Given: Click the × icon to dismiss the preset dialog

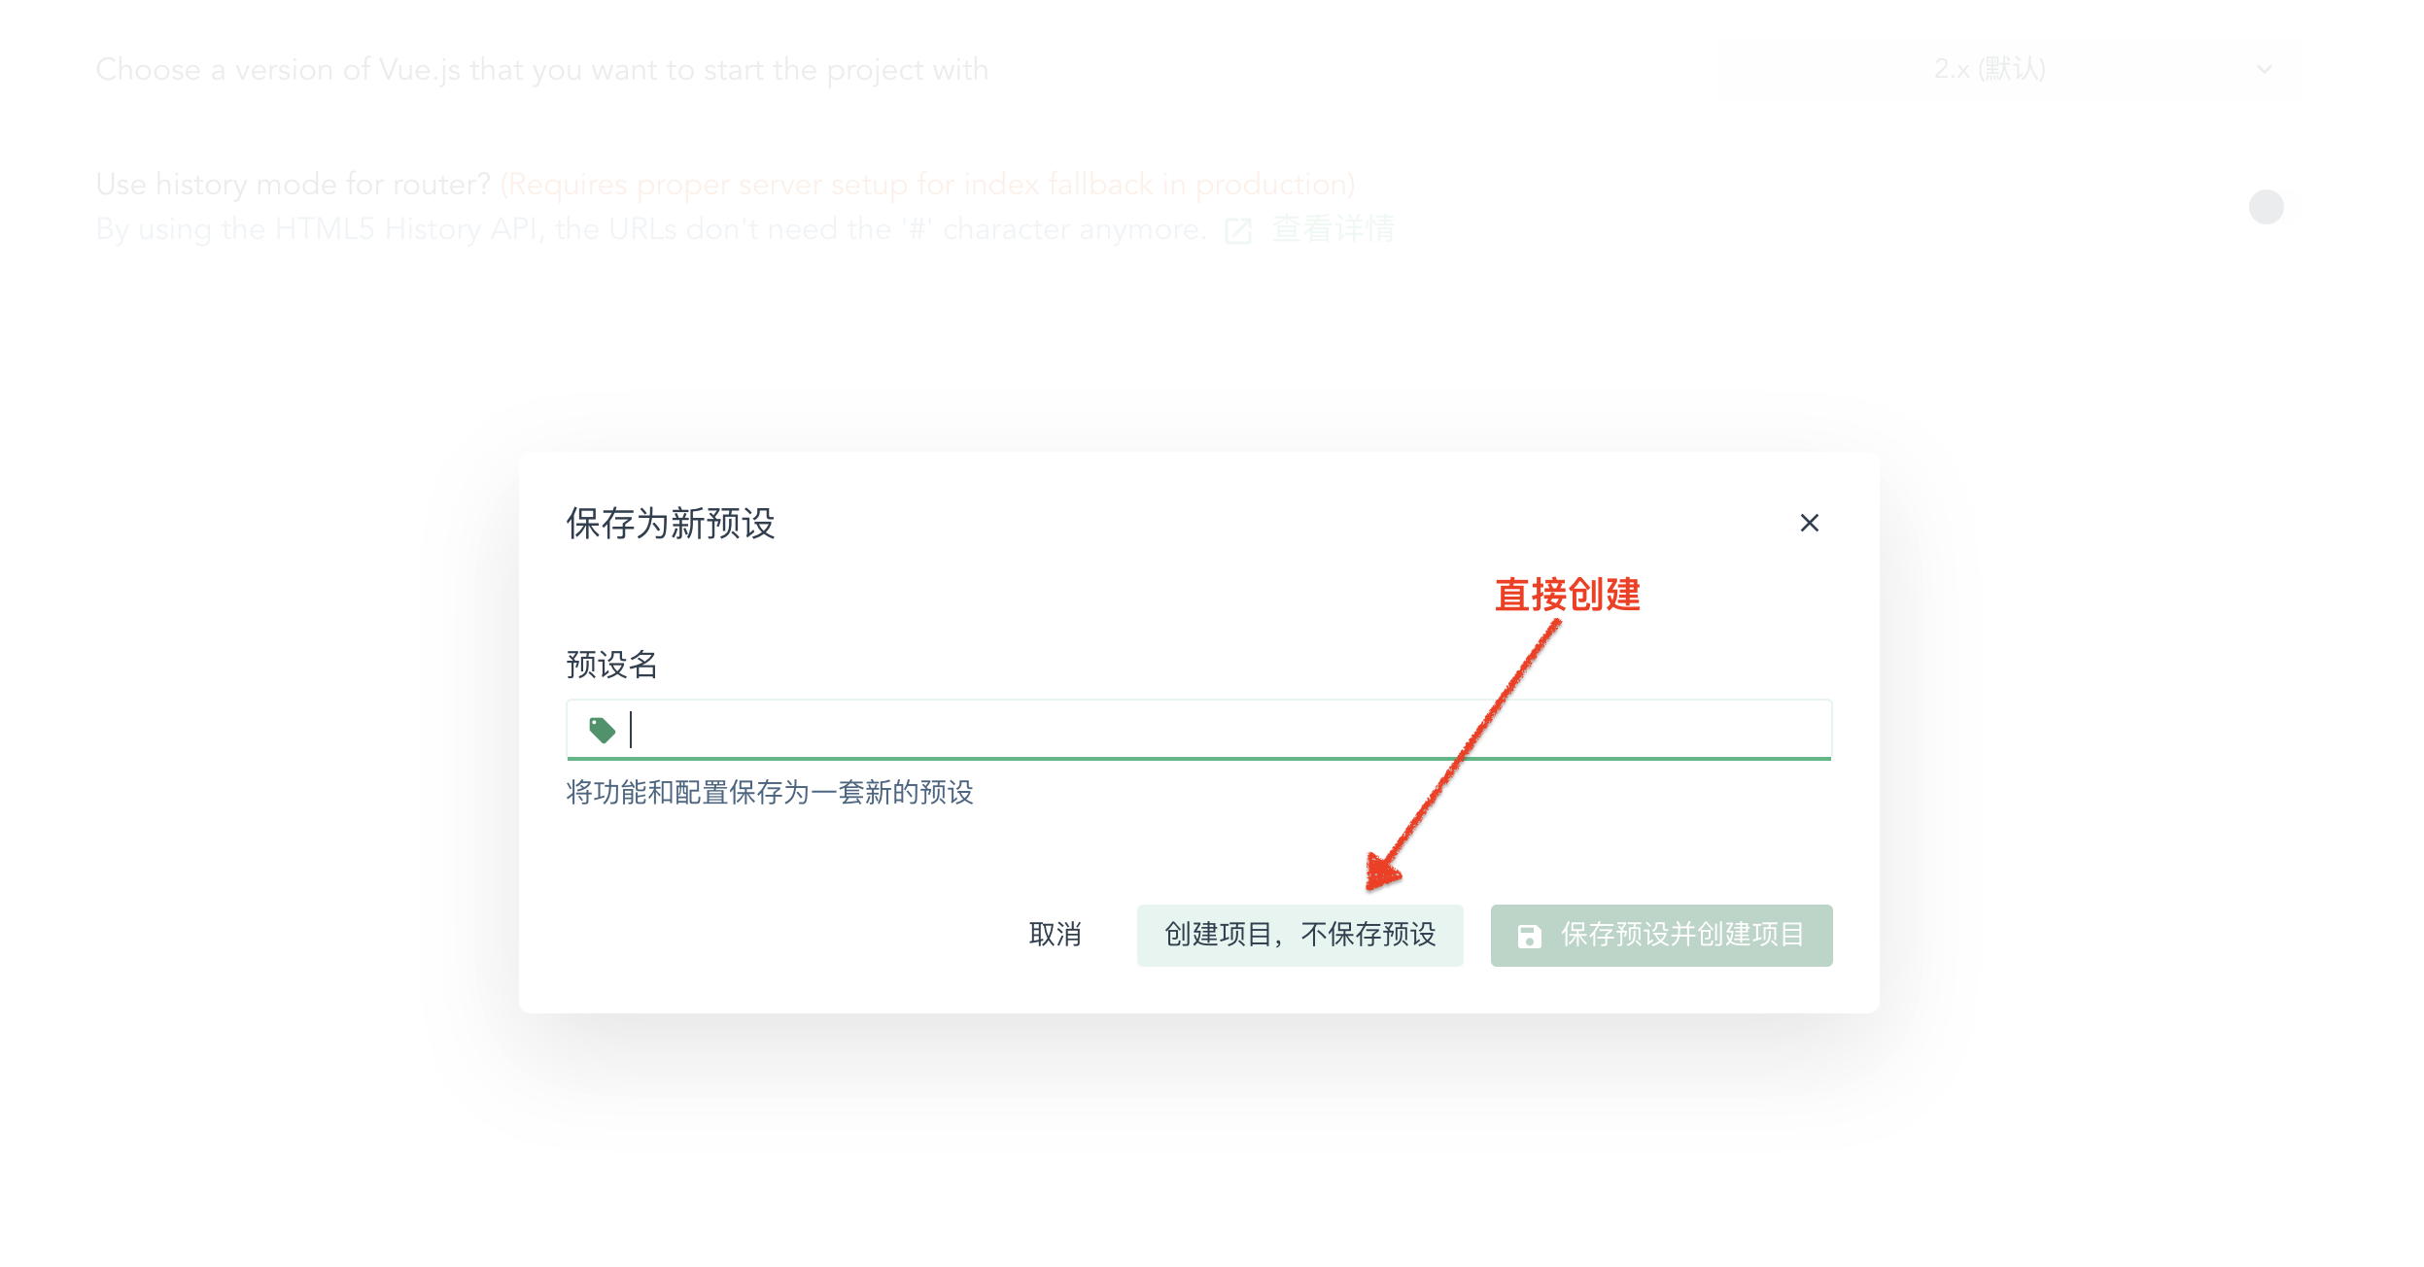Looking at the screenshot, I should point(1810,524).
